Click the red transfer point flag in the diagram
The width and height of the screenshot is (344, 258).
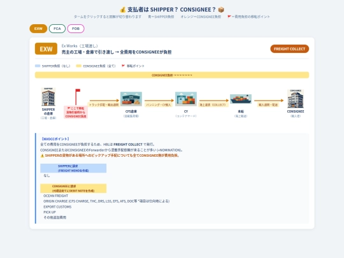77,97
